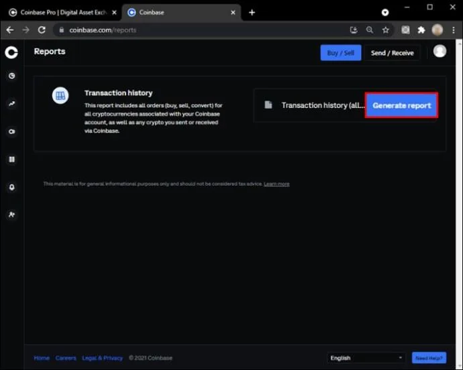Click the Coinbase logo in the sidebar
The height and width of the screenshot is (370, 463).
pyautogui.click(x=11, y=52)
